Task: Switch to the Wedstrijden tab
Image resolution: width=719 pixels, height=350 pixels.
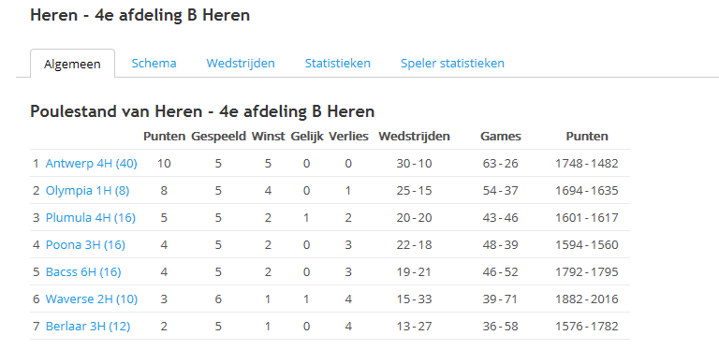Action: click(241, 64)
